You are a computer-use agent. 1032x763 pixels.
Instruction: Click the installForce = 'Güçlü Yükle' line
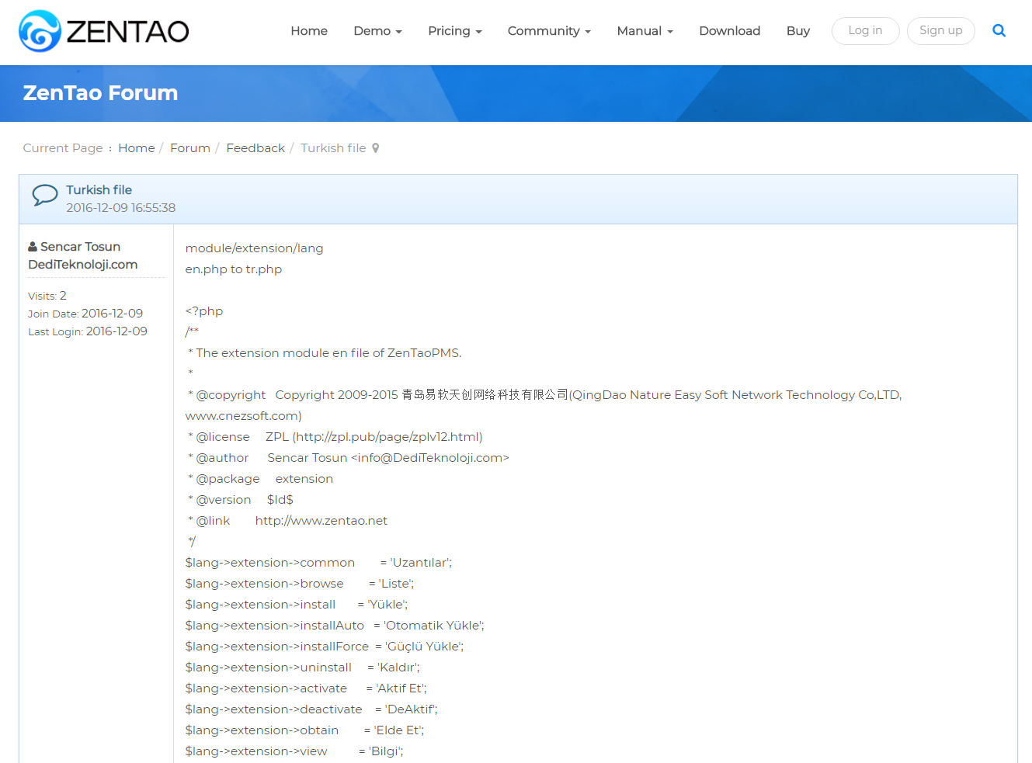point(325,647)
